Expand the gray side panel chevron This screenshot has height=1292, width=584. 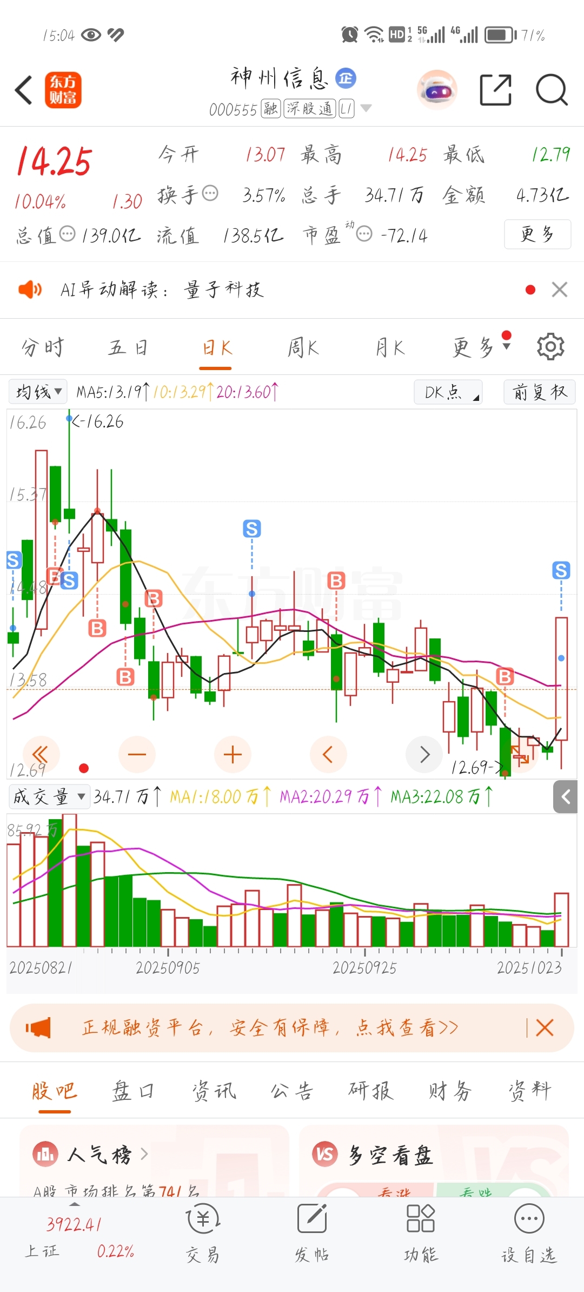click(565, 796)
